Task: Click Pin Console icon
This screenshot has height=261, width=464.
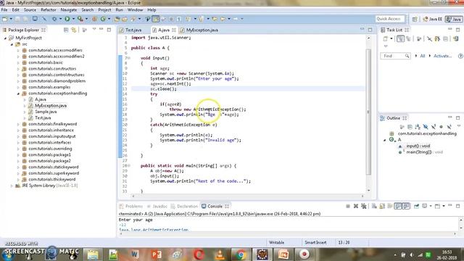Action: 416,206
